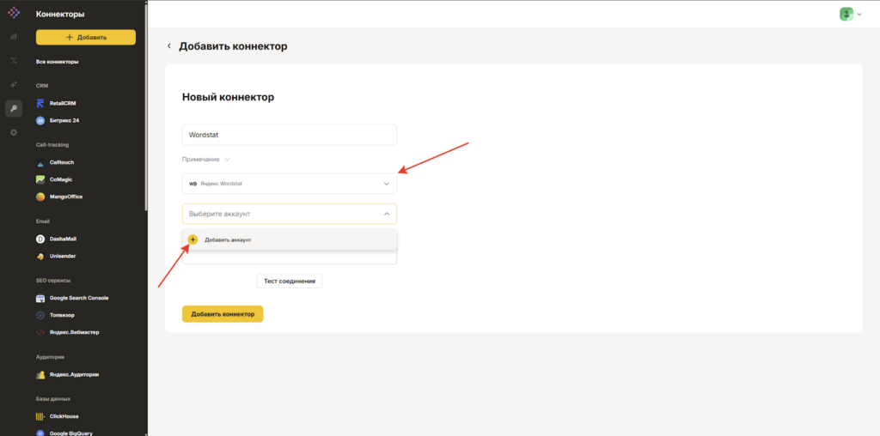
Task: Select Calltouch in the sidebar
Action: point(62,162)
